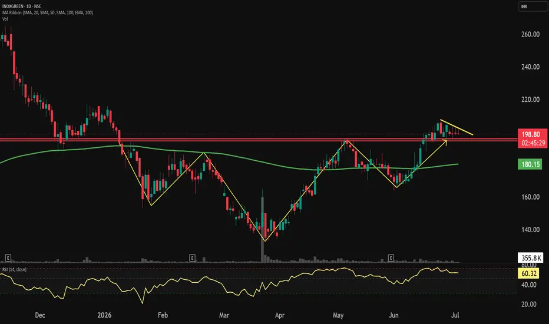Click the Jun label on time axis
The width and height of the screenshot is (549, 324).
[394, 315]
